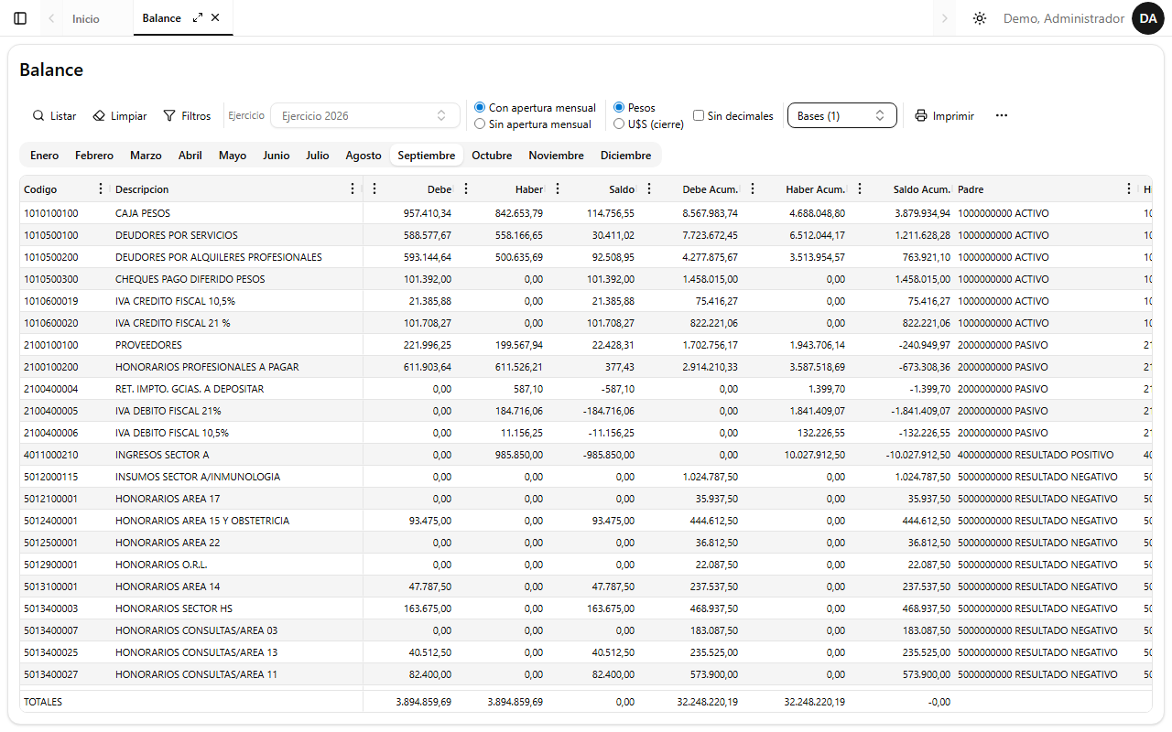Open the Padre column menu dots

tap(1128, 188)
